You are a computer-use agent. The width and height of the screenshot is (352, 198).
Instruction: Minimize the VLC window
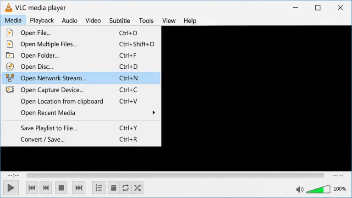coord(295,8)
